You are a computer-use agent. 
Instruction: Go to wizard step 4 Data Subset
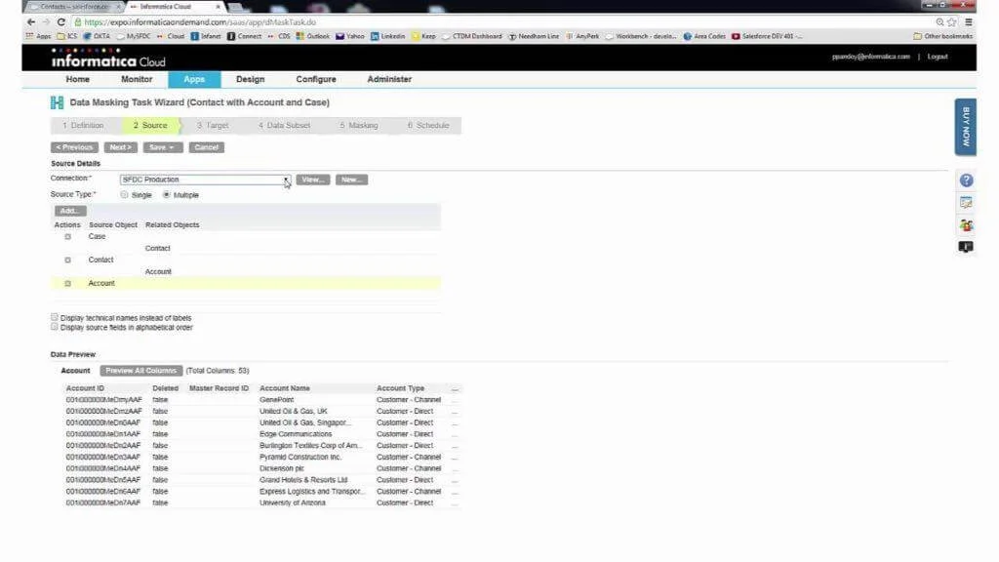[284, 126]
